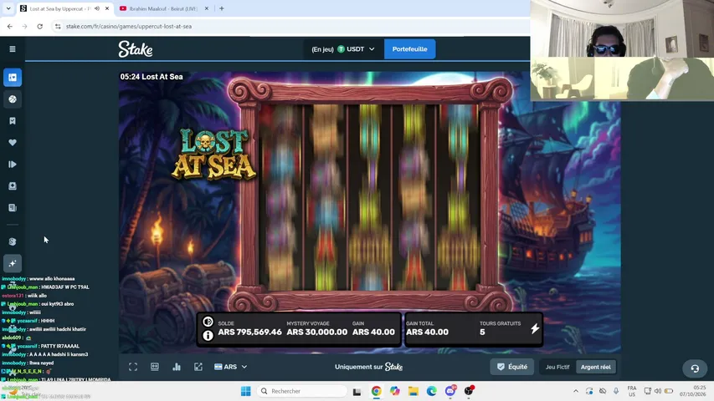Open the Stake hamburger menu
Viewport: 714px width, 401px height.
coord(13,49)
